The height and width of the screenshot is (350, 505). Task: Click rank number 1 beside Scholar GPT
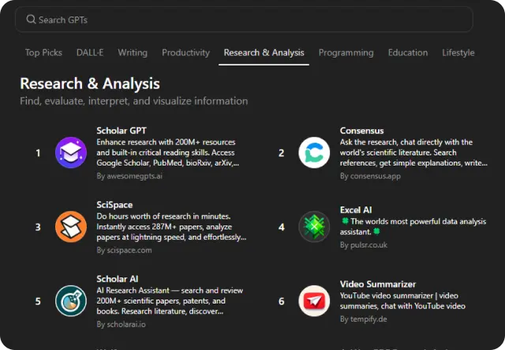(x=38, y=153)
